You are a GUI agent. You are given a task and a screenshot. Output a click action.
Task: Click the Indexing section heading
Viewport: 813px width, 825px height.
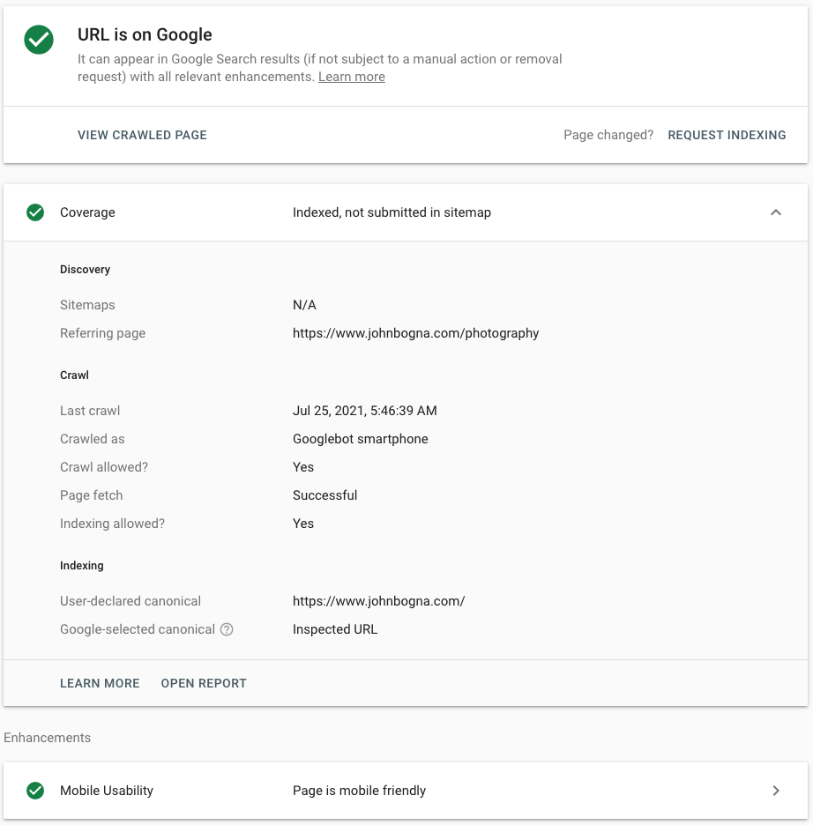click(x=81, y=566)
